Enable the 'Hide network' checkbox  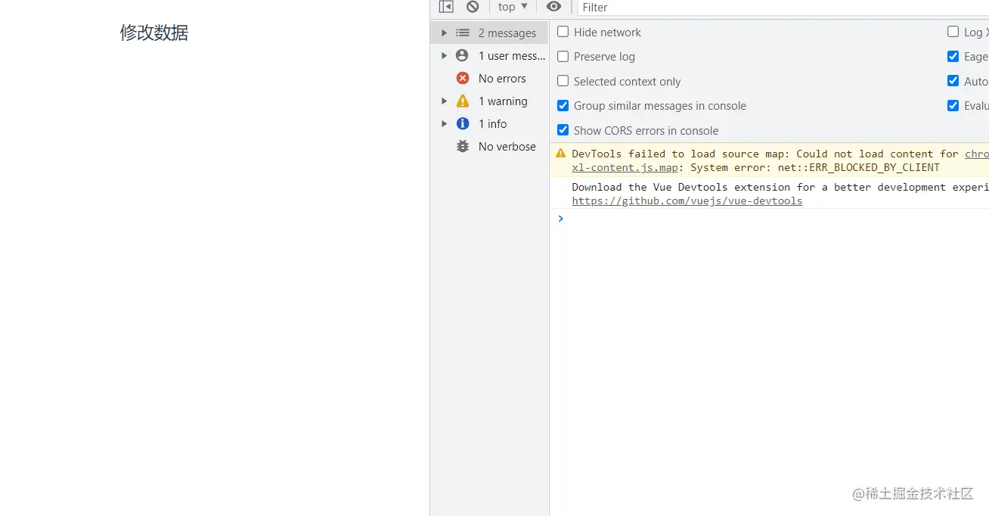pos(563,32)
